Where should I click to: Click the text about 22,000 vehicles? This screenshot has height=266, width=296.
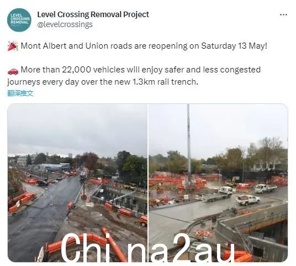tap(141, 70)
